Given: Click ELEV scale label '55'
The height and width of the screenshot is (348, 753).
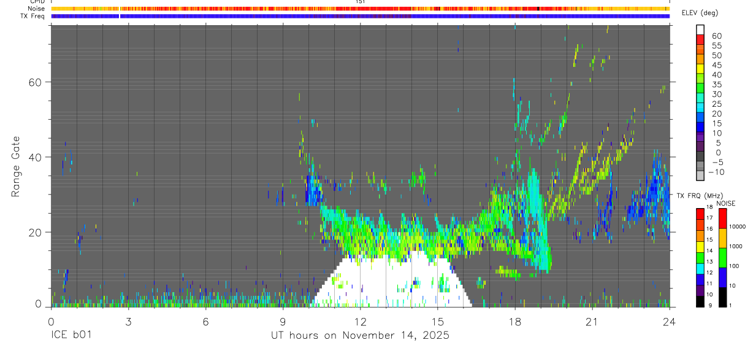Looking at the screenshot, I should (x=716, y=46).
